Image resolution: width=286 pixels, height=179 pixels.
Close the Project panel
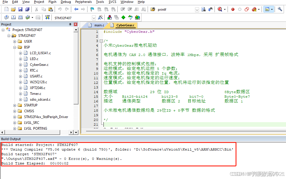76,24
